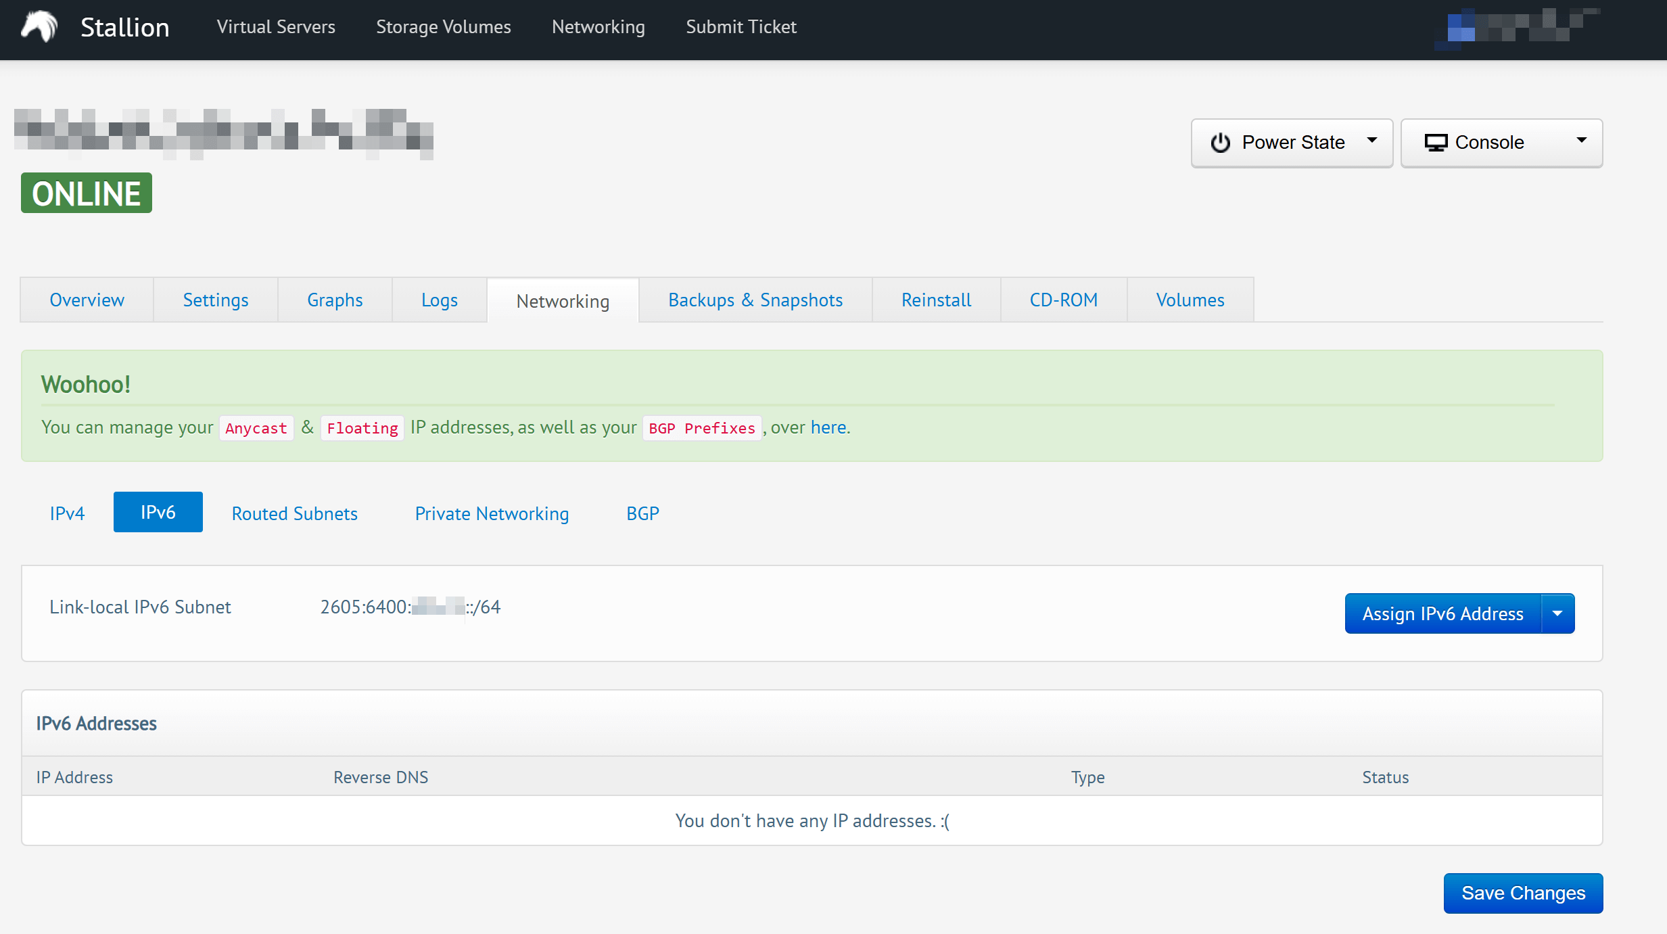Click the Assign IPv6 Address button
Viewport: 1667px width, 934px height.
tap(1442, 613)
